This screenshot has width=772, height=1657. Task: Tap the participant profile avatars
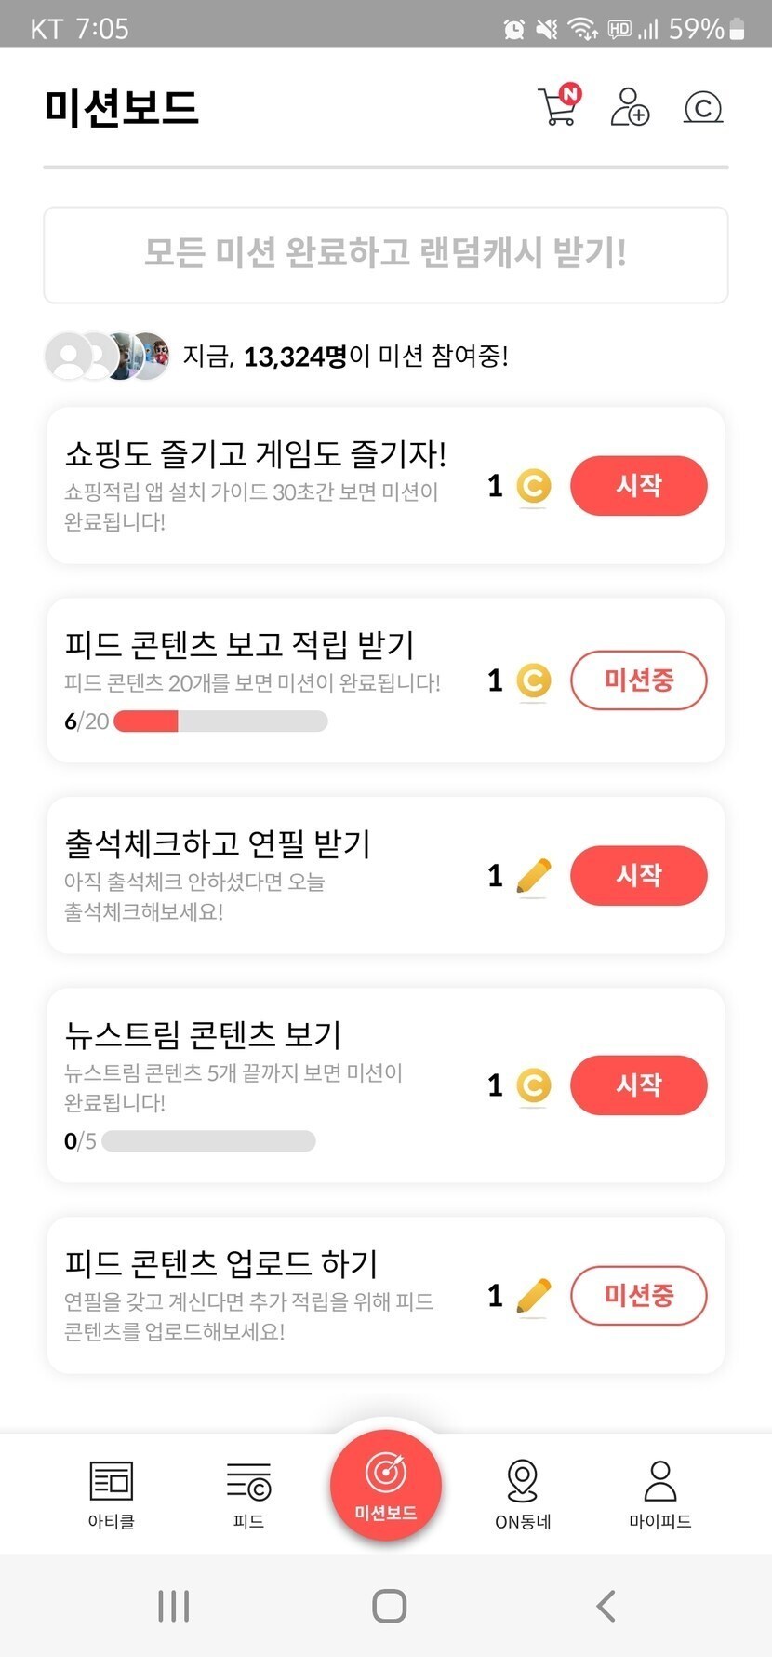(108, 356)
